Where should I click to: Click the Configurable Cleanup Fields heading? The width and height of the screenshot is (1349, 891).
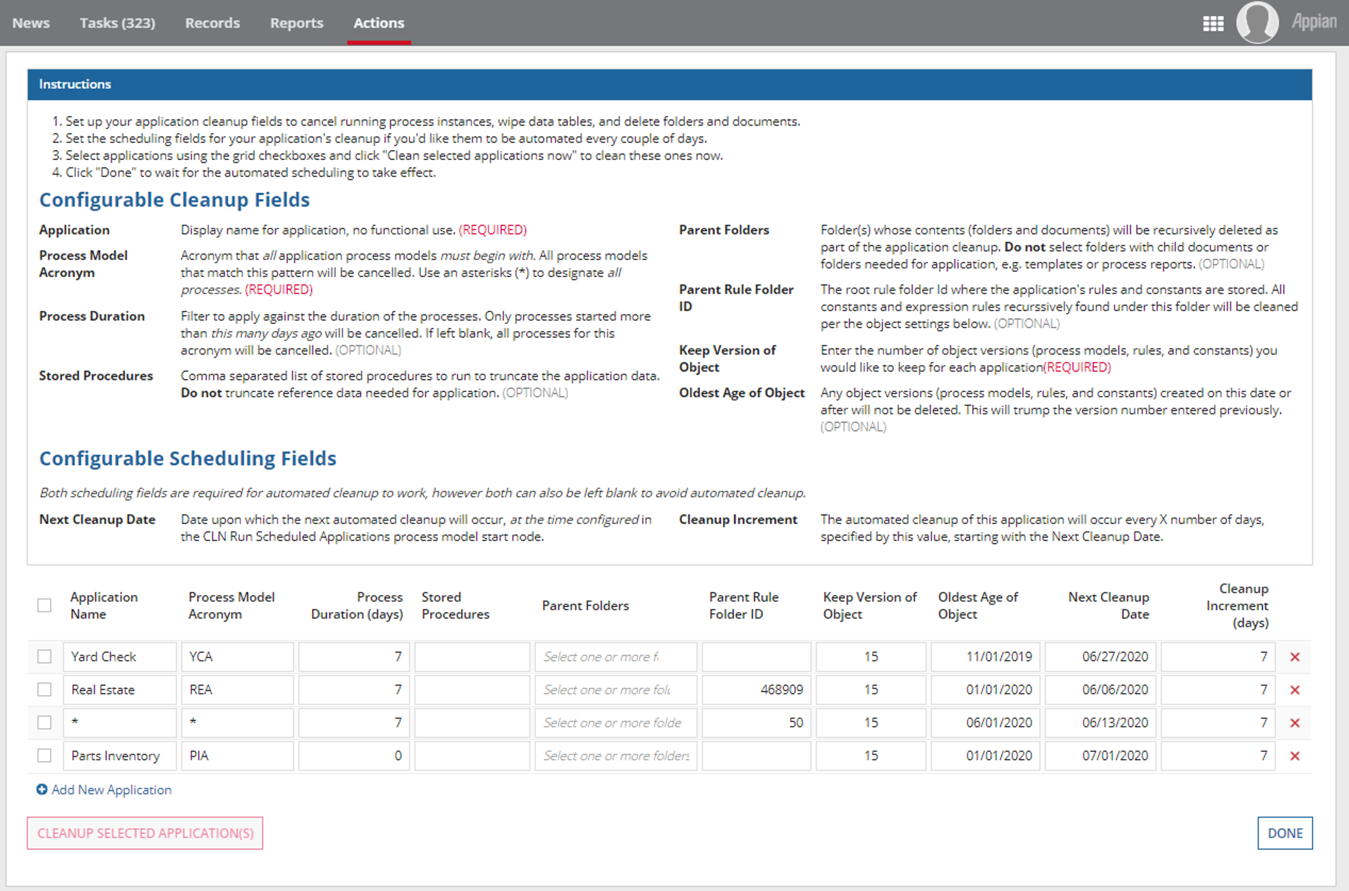[175, 200]
